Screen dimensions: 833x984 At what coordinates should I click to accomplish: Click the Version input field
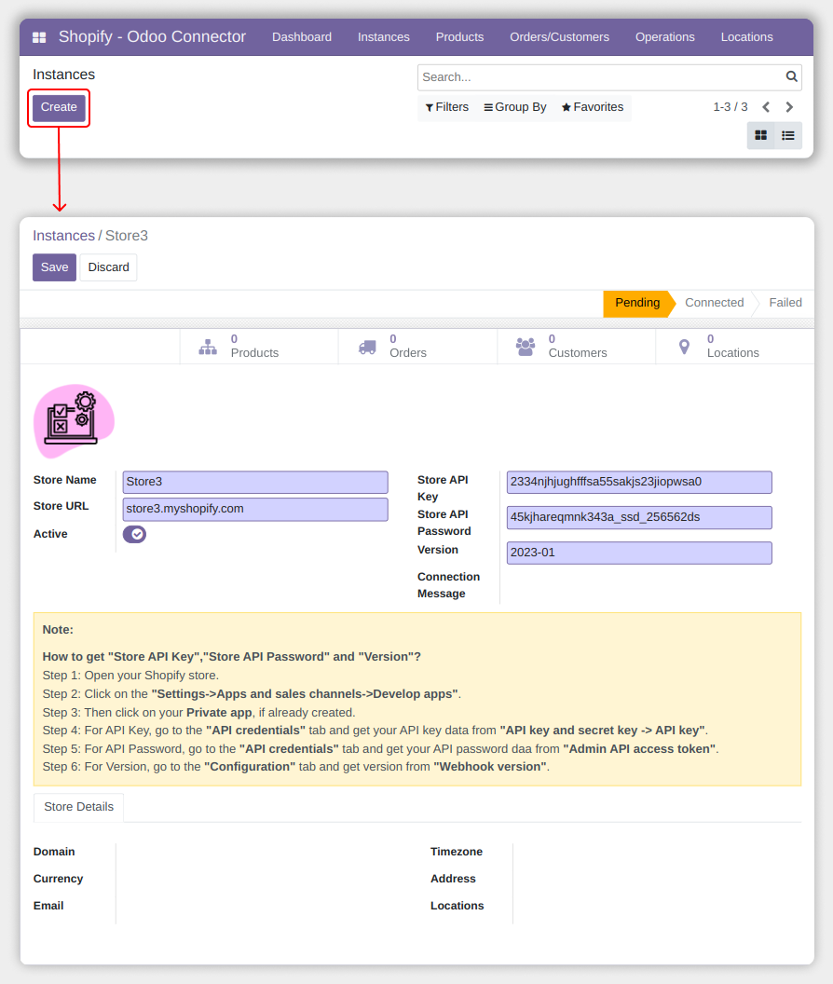click(639, 553)
